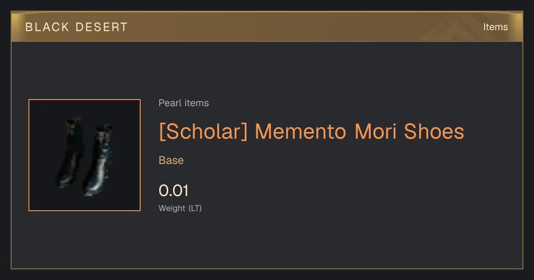
Task: Select the Base enhancement label
Action: (171, 160)
